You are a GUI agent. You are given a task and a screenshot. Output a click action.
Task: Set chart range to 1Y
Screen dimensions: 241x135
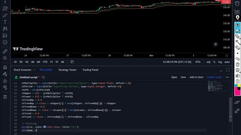tap(51, 62)
